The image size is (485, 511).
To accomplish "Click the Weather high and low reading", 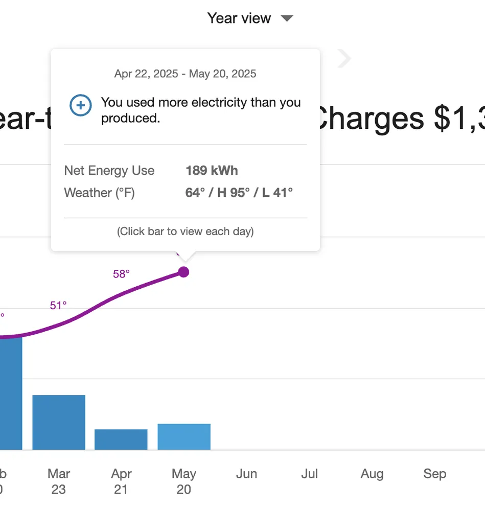I will point(238,193).
